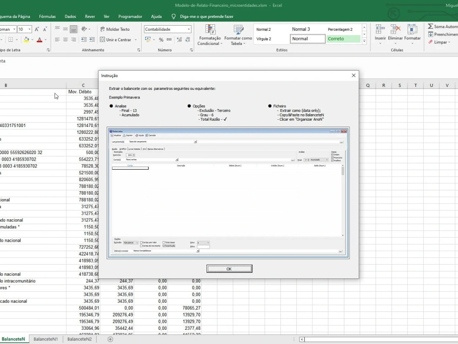Image resolution: width=458 pixels, height=344 pixels.
Task: Open the fill color dropdown arrow
Action: tap(32, 39)
